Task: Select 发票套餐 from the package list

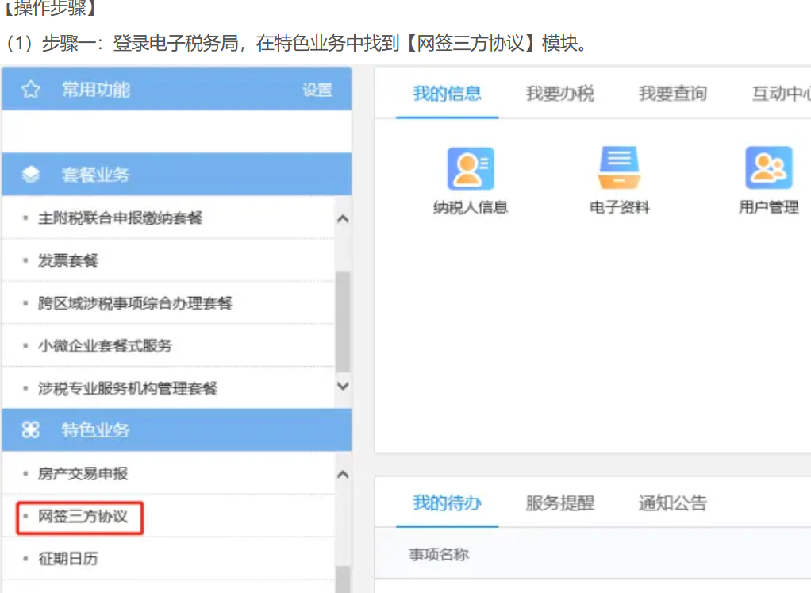Action: 68,260
